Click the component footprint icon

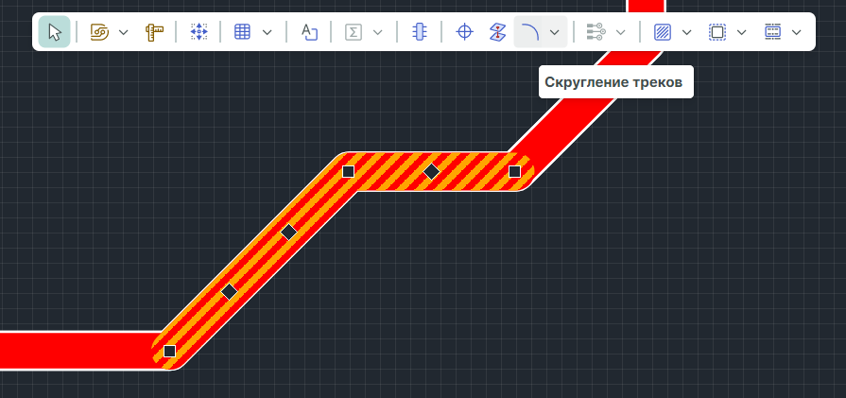pos(420,32)
